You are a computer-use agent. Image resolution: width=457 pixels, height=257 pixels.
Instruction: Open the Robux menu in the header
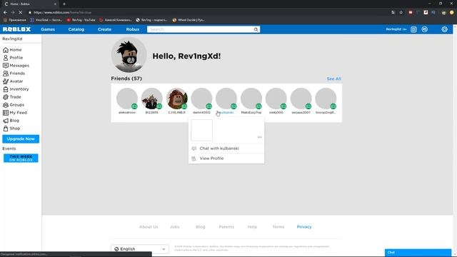pos(133,29)
